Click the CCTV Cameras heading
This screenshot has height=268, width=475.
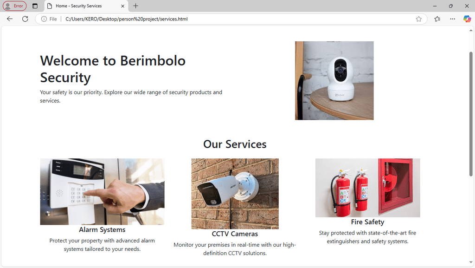click(x=235, y=234)
